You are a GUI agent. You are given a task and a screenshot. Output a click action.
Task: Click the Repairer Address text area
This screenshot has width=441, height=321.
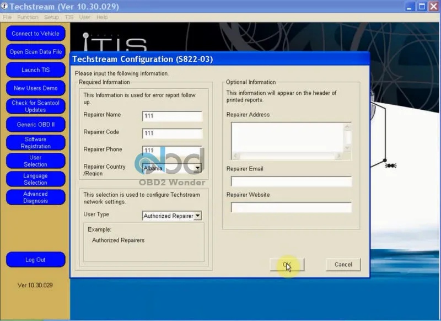287,137
